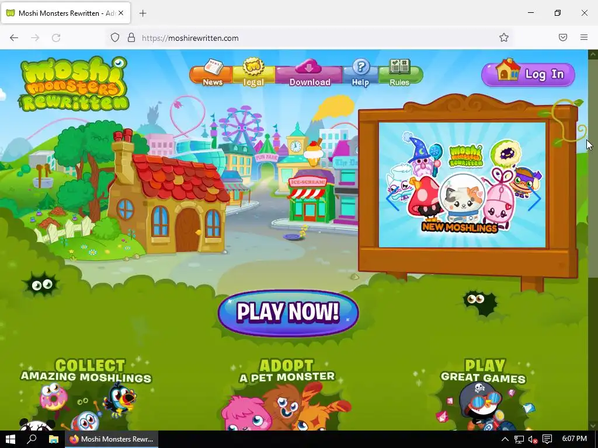Click the Adopt A Pet Monster section
Screen dimensions: 598x448
287,393
